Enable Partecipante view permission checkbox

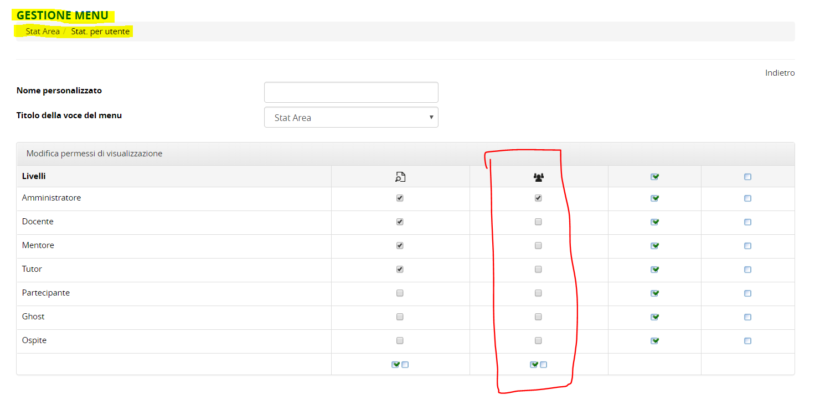[x=400, y=293]
